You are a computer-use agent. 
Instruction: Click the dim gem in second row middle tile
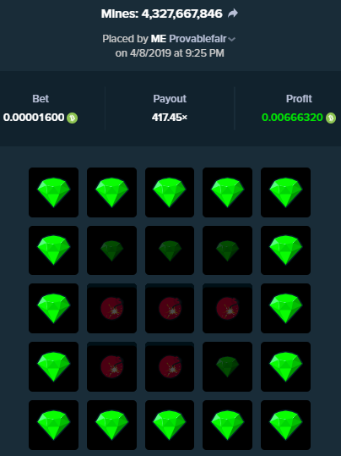(x=170, y=250)
